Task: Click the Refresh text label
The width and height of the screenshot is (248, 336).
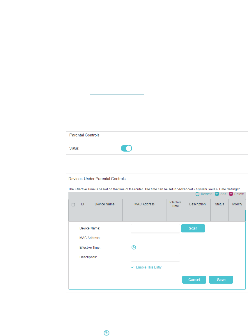Action: 207,194
